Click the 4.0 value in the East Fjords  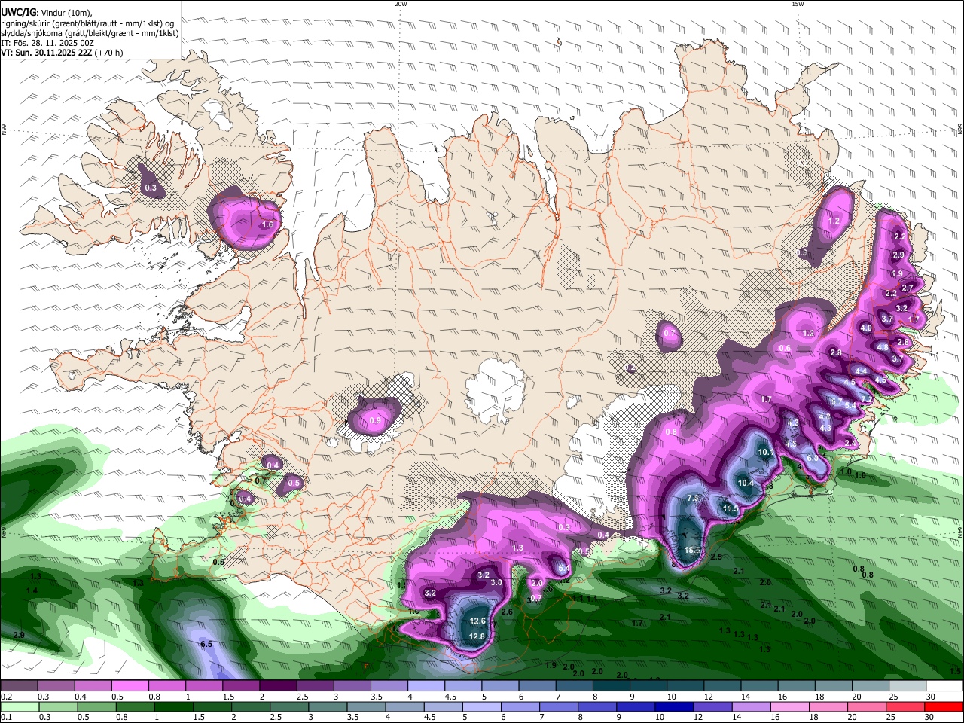pos(866,328)
